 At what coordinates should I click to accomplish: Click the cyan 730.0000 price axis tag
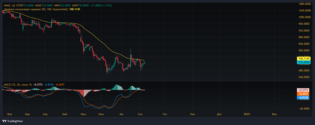(303, 62)
